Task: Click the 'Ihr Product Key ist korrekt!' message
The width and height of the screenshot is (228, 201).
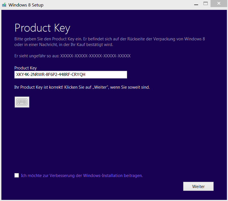Action: [x=82, y=87]
